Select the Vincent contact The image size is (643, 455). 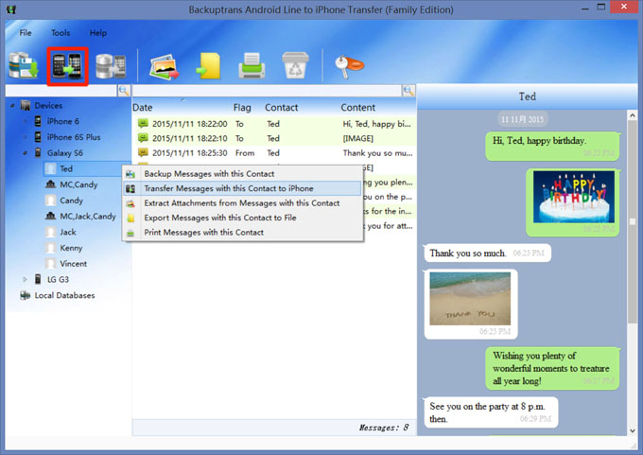[74, 263]
